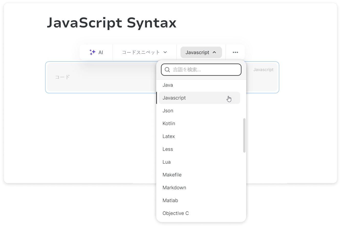Focus the 言語を検索 search field
Screen dimensions: 341x227
click(201, 70)
